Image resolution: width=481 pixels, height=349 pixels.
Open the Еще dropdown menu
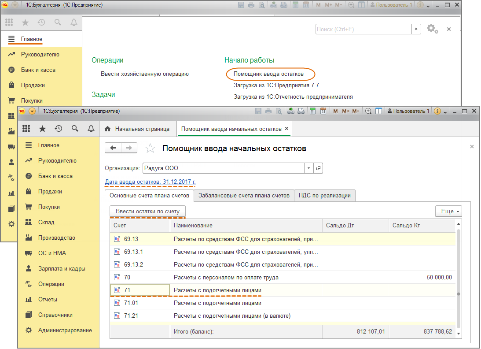point(448,212)
